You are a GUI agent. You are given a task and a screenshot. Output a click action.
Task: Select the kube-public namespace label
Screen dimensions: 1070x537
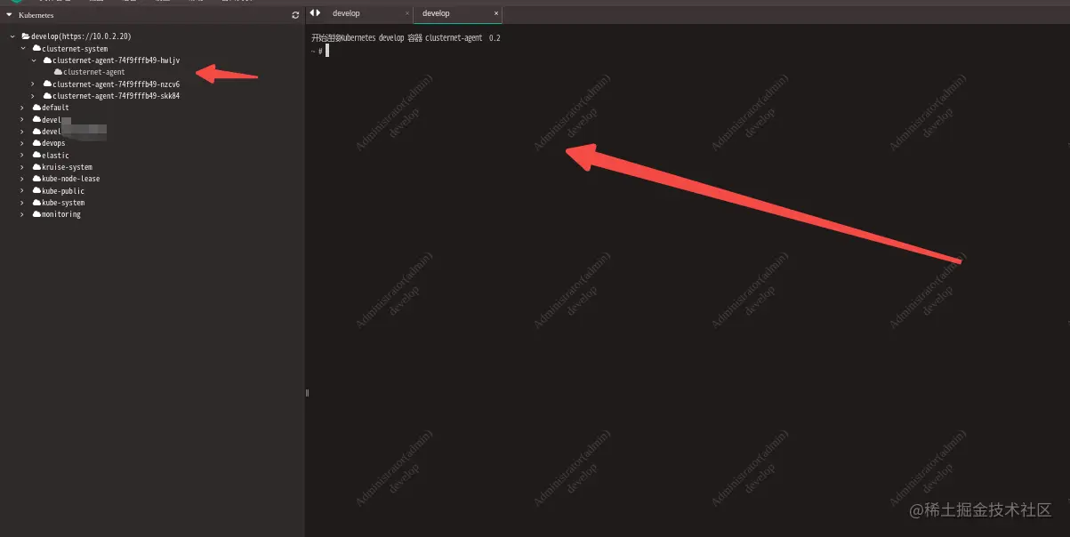[63, 191]
